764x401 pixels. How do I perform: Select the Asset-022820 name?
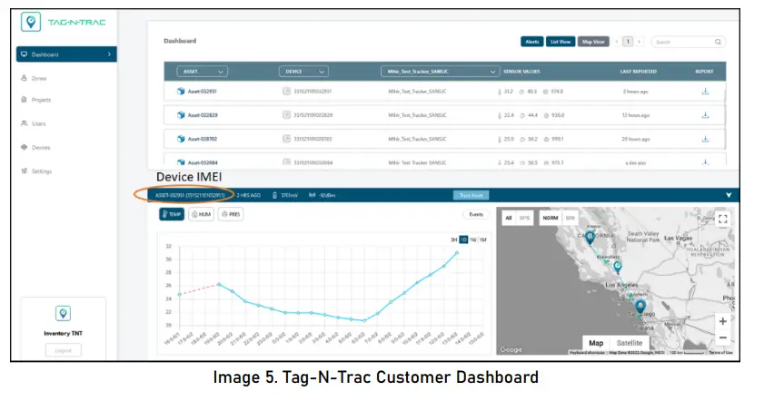pos(203,115)
